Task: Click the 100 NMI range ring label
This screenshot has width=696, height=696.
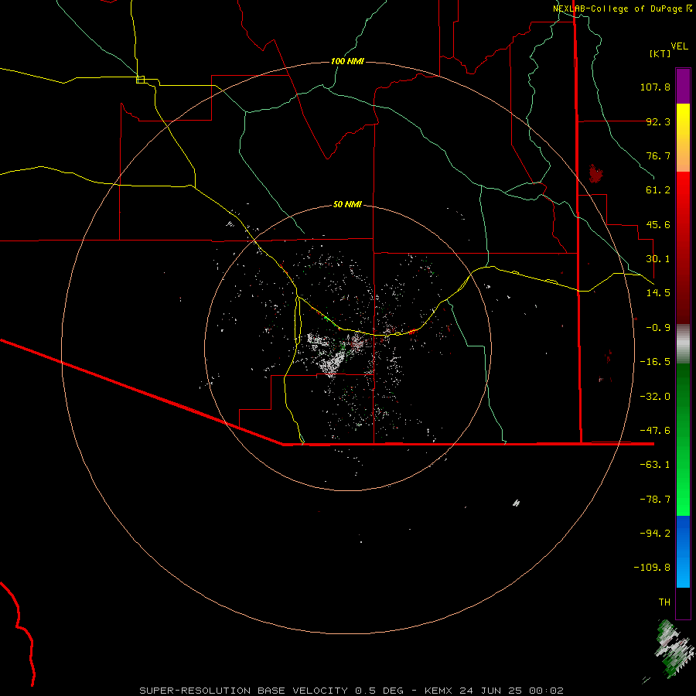Action: [x=347, y=61]
